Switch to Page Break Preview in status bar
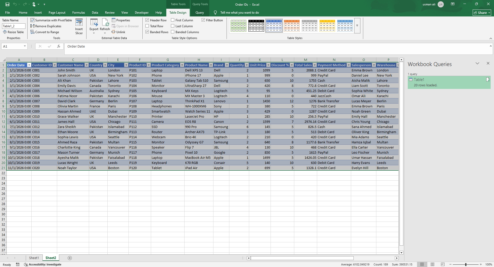Screen dimensions: 494x267 (x=443, y=264)
